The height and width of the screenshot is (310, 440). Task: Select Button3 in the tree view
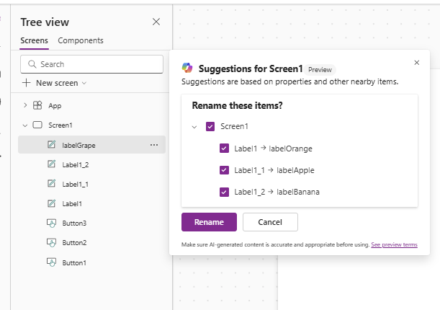click(x=74, y=223)
